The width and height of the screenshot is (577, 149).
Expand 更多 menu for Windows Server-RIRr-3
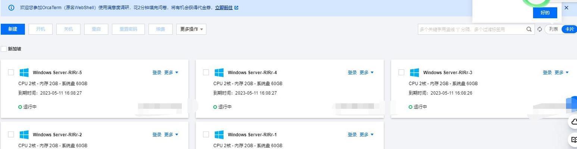562,73
